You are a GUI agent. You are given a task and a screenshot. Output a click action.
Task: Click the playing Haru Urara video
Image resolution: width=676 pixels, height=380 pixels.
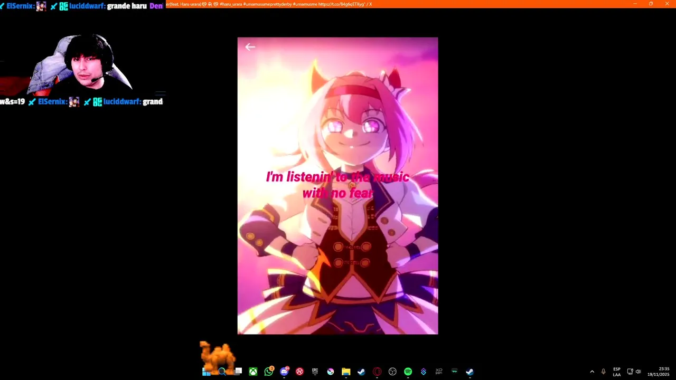pos(337,186)
